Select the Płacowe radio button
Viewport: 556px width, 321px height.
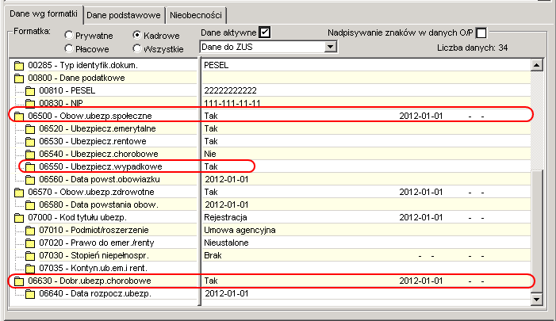69,48
